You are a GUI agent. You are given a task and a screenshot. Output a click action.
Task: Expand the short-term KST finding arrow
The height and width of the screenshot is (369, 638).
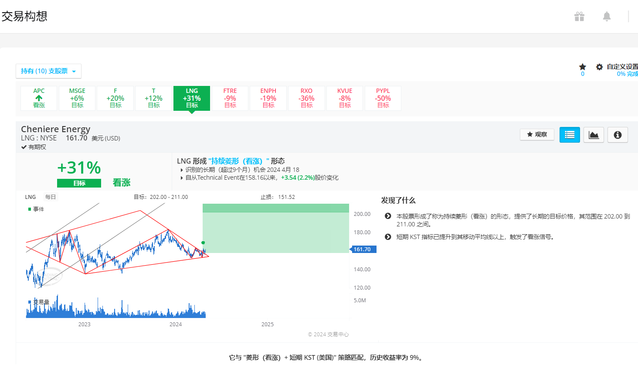388,237
